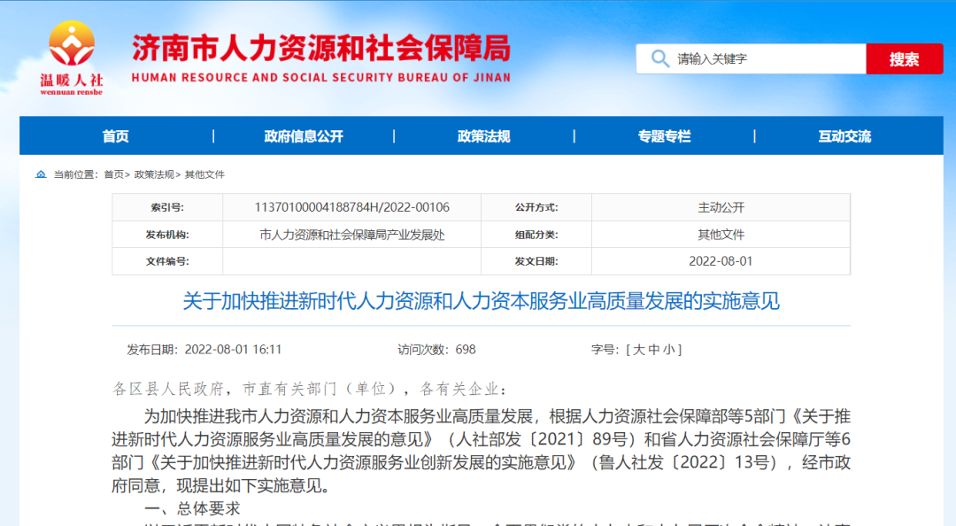956x526 pixels.
Task: Open the 政府信息公开 navigation item
Action: click(x=304, y=136)
